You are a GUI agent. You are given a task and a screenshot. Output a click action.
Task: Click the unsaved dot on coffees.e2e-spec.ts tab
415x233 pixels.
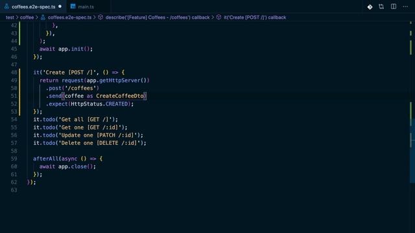(60, 6)
